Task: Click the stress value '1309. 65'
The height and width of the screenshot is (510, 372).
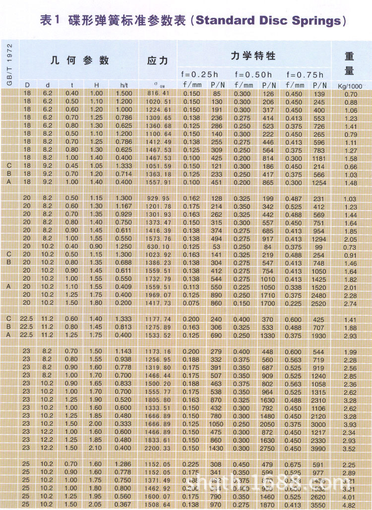Action: tap(158, 118)
